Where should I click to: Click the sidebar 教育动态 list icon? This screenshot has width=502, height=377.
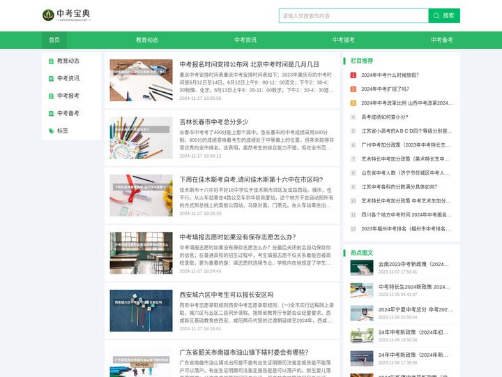point(51,61)
